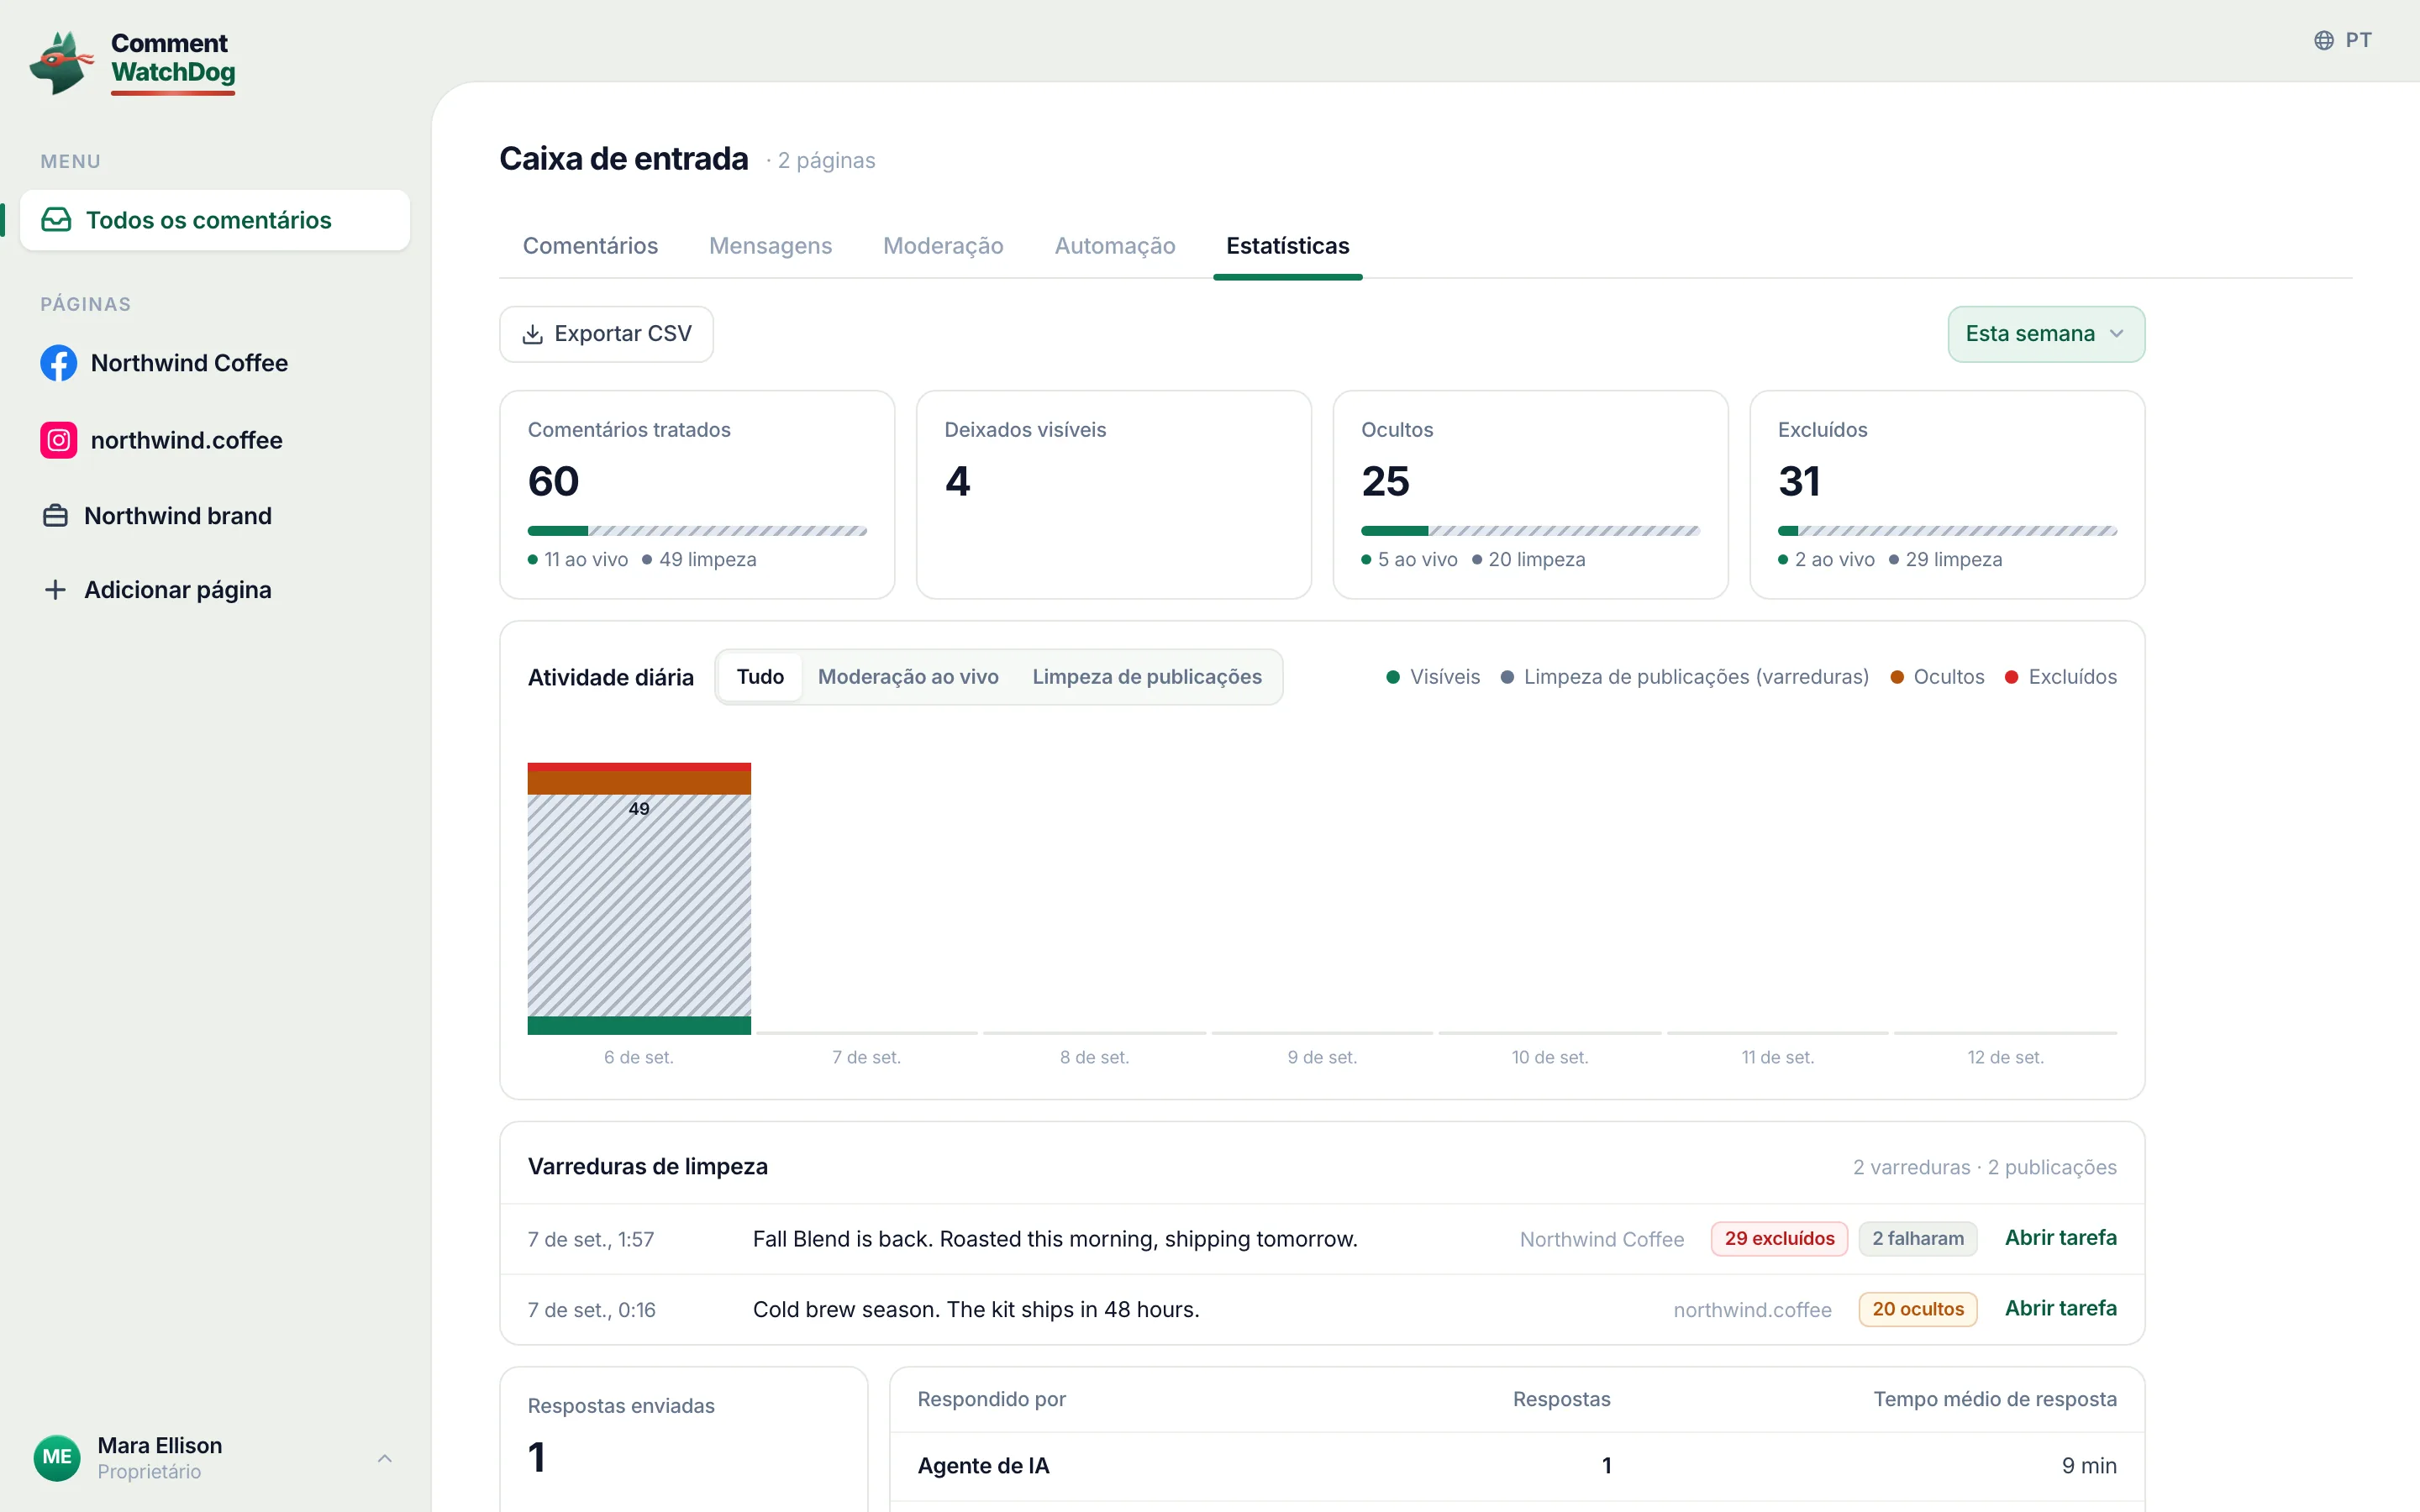Image resolution: width=2420 pixels, height=1512 pixels.
Task: Click the Facebook icon for Northwind Coffee
Action: tap(58, 363)
